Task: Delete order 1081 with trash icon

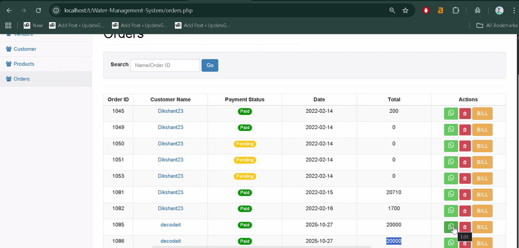Action: tap(465, 195)
